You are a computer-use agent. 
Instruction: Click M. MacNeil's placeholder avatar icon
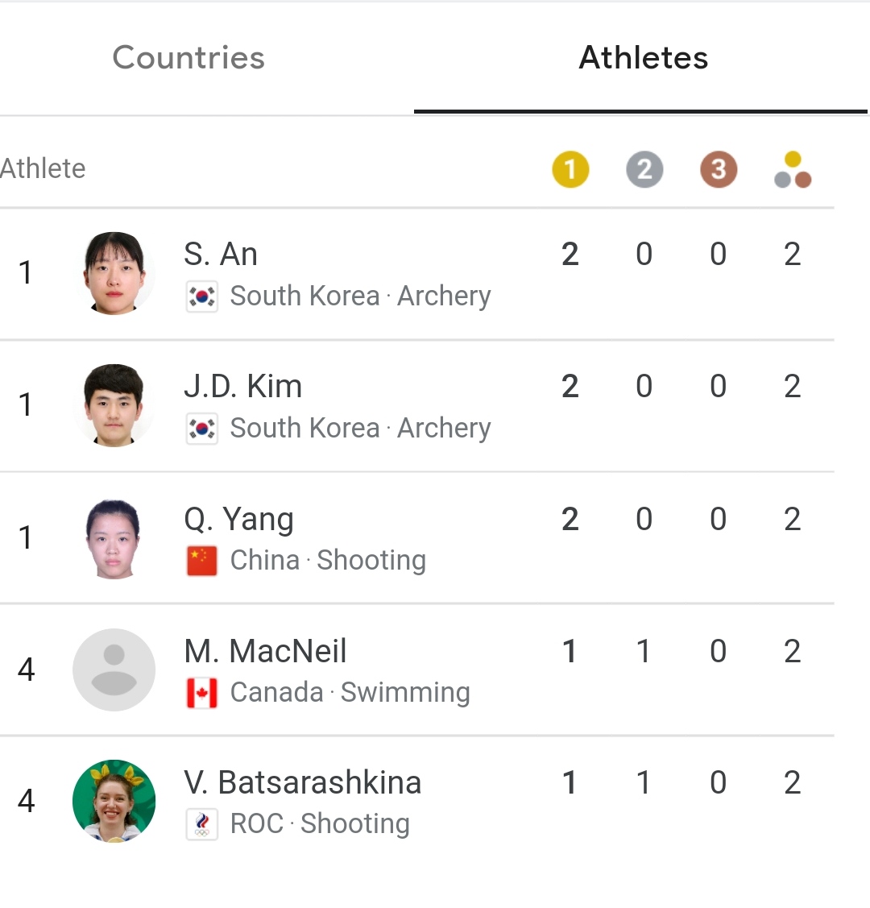(x=114, y=670)
